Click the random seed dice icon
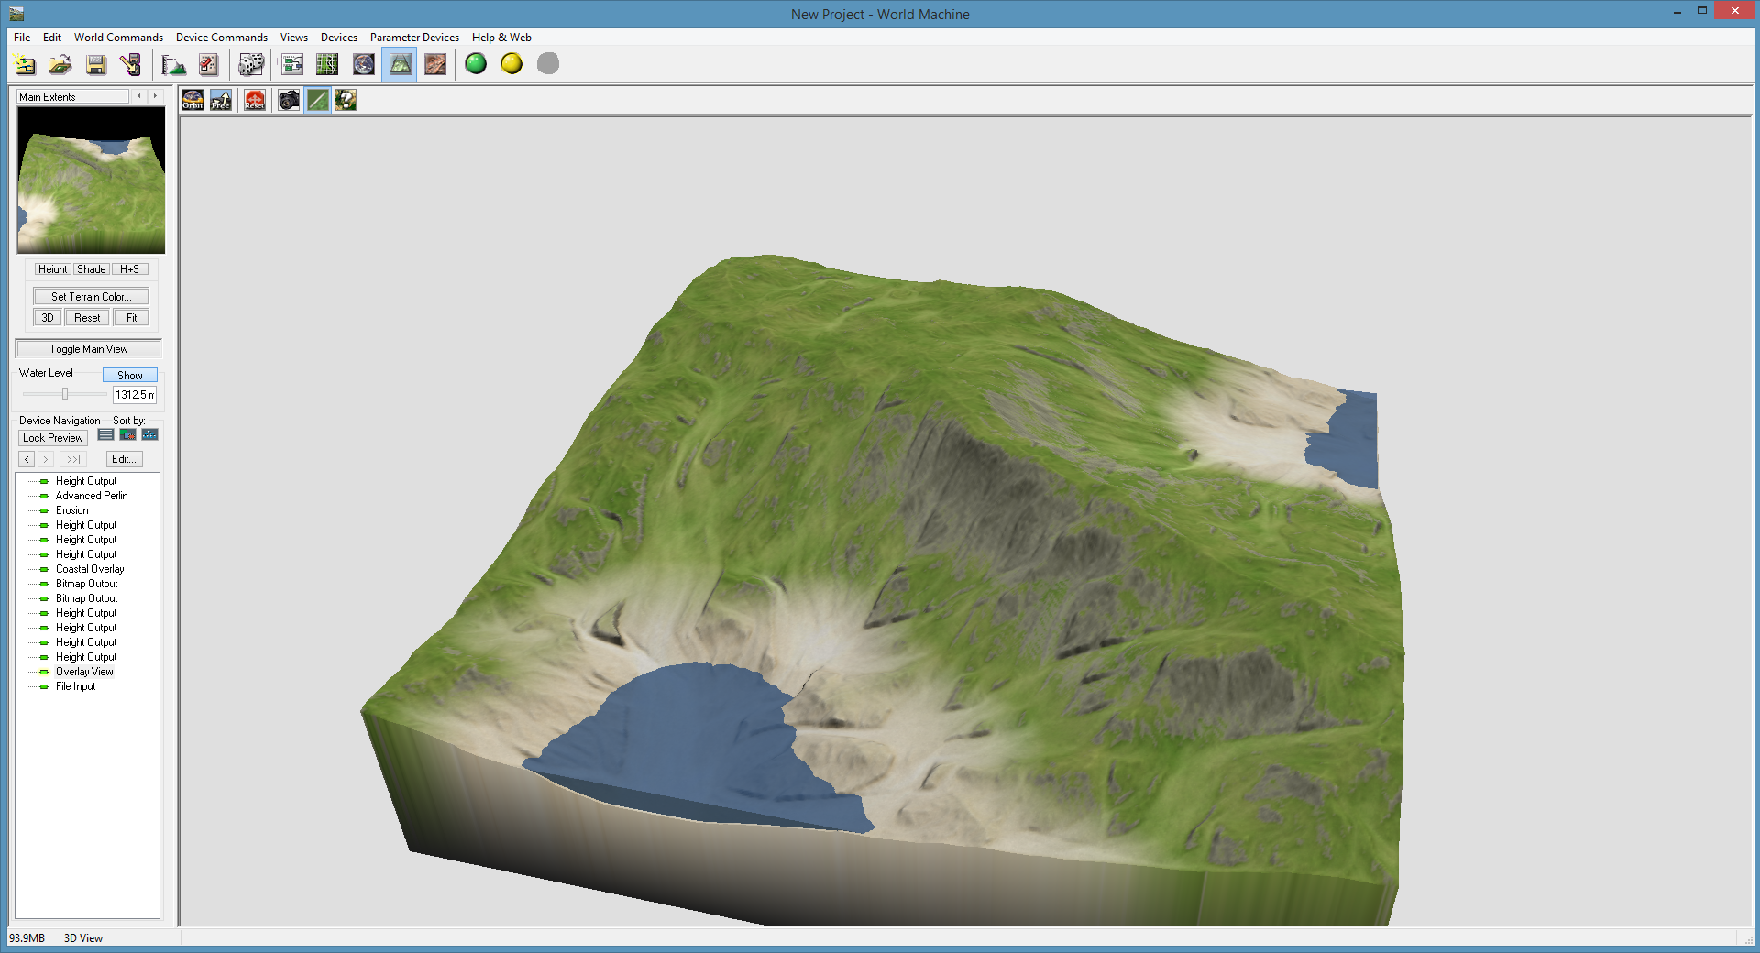The height and width of the screenshot is (953, 1760). tap(250, 64)
